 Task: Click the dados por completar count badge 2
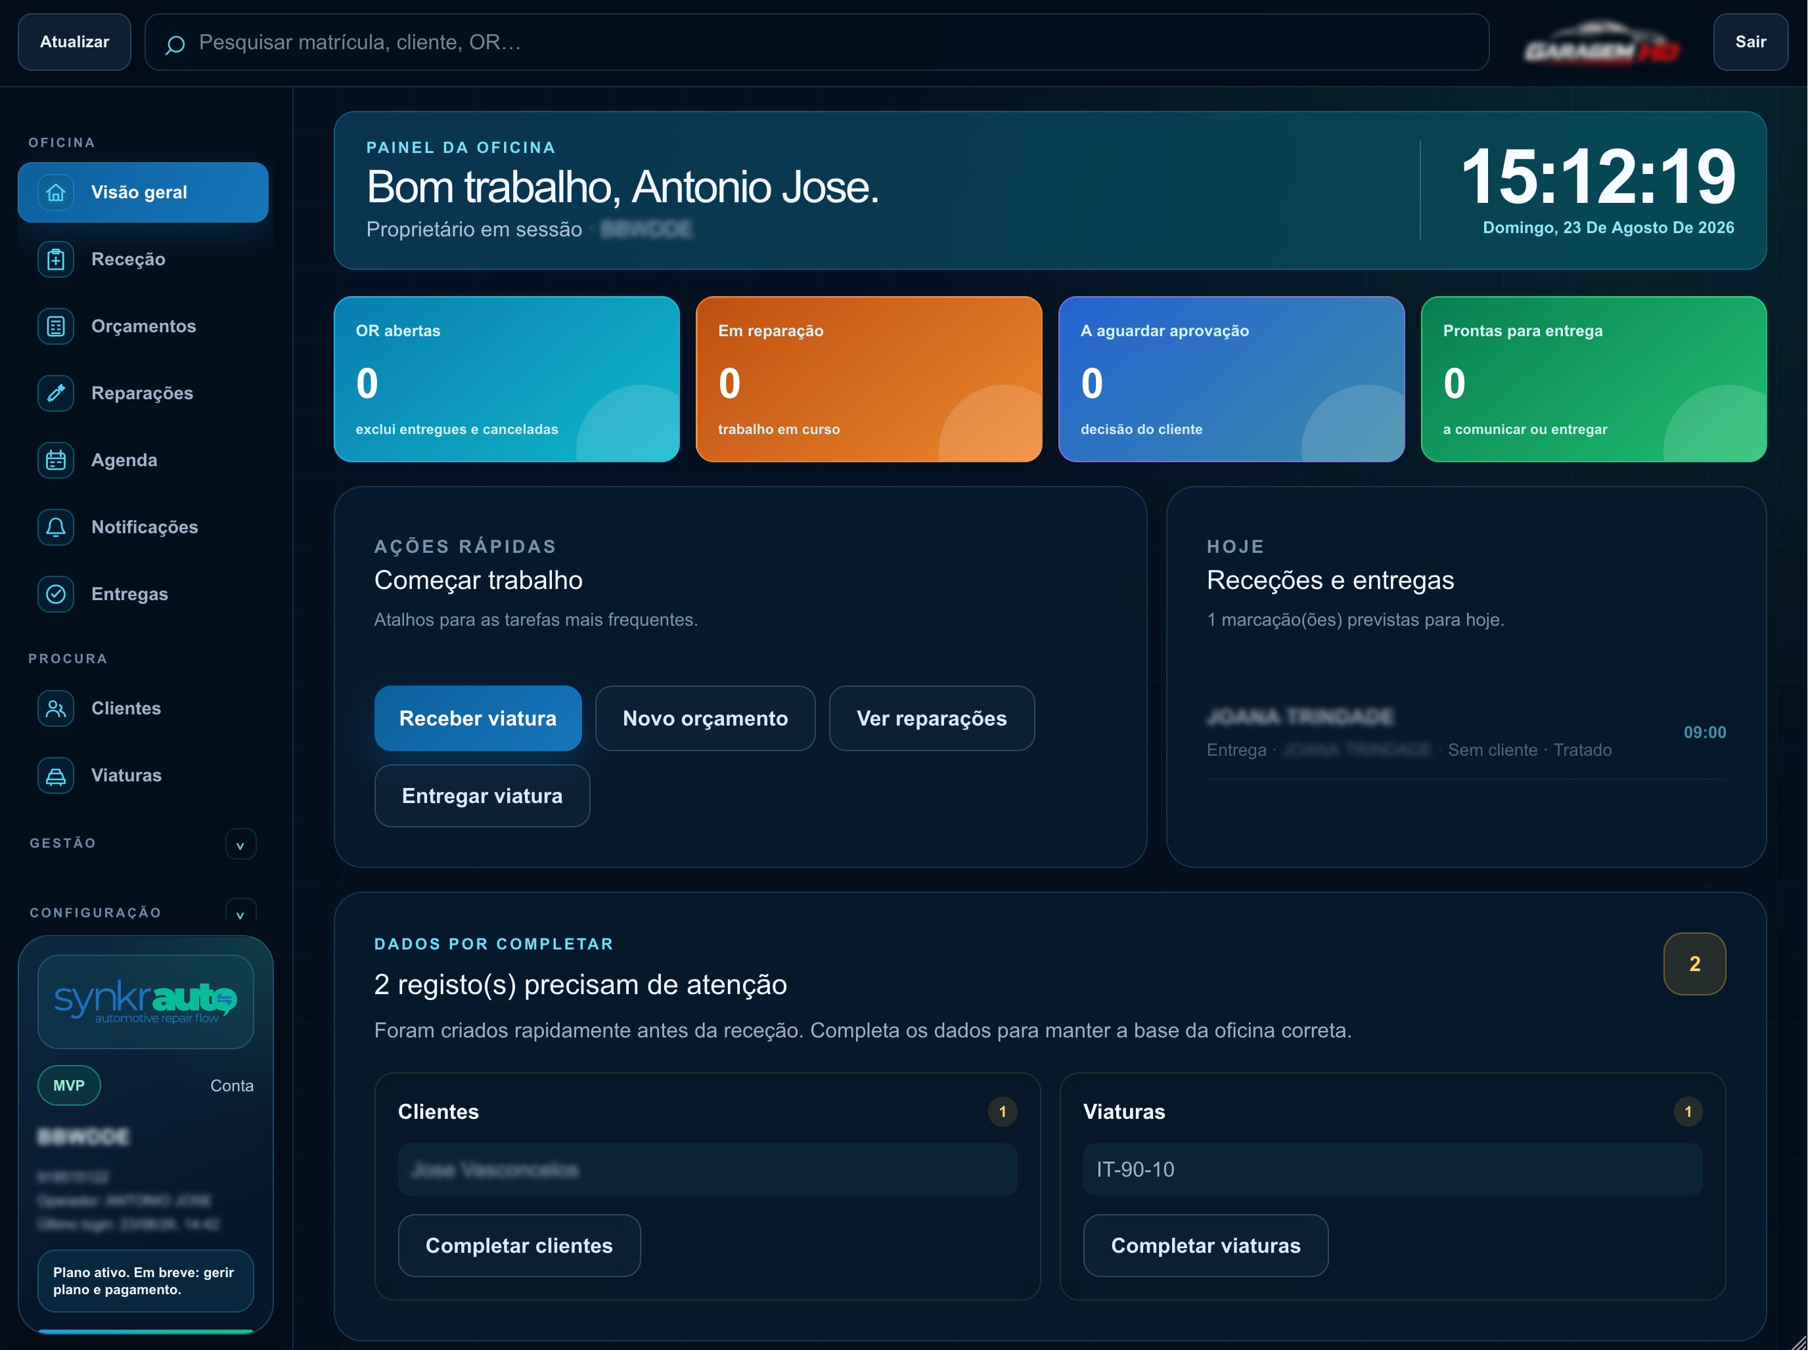1694,964
